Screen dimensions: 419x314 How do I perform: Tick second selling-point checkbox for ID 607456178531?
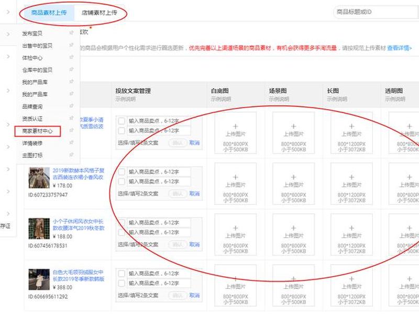pyautogui.click(x=122, y=232)
